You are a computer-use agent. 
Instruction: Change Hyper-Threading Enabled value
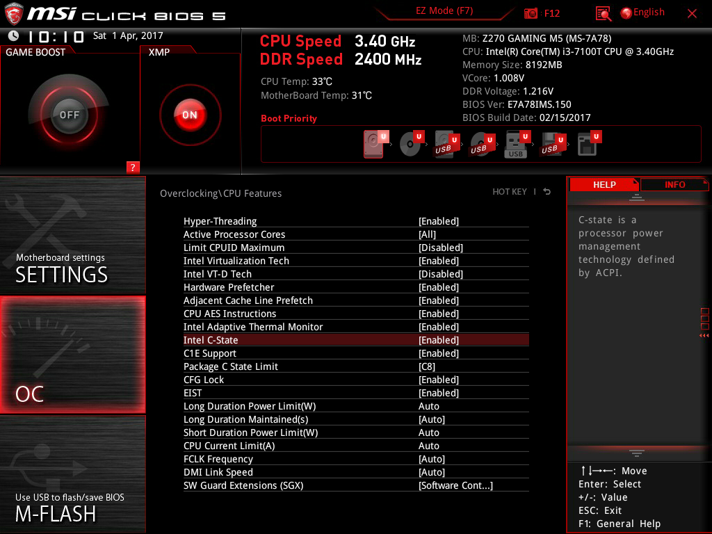click(439, 221)
